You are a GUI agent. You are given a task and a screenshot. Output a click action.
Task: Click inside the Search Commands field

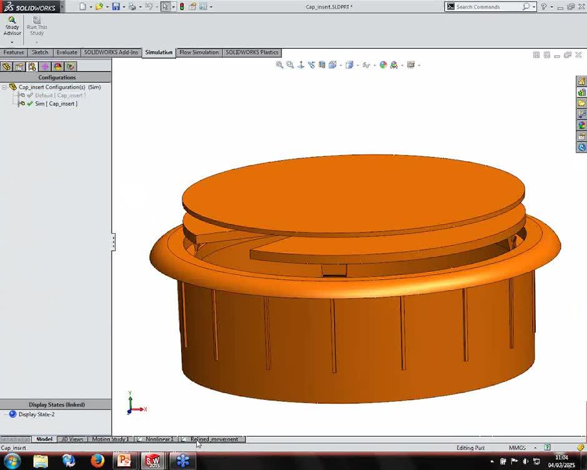pyautogui.click(x=493, y=7)
